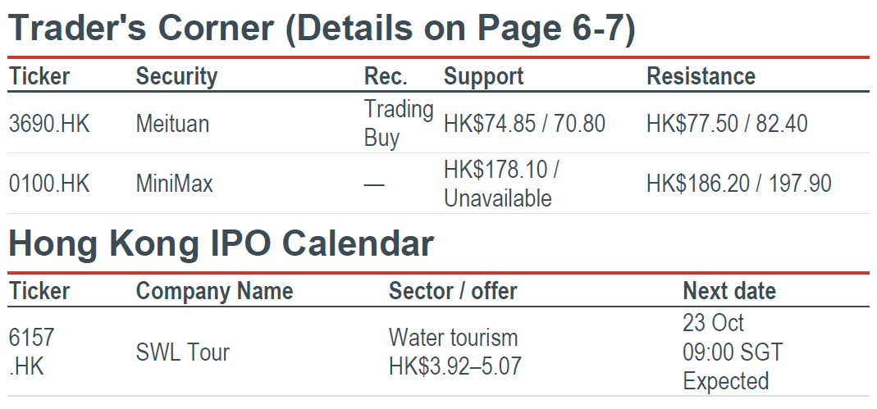Click the Next date column header
This screenshot has height=409, width=877.
(729, 291)
